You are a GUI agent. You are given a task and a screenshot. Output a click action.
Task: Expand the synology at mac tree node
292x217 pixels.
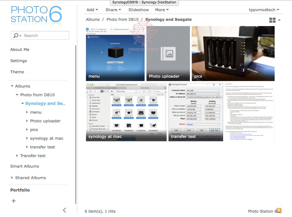(27, 138)
